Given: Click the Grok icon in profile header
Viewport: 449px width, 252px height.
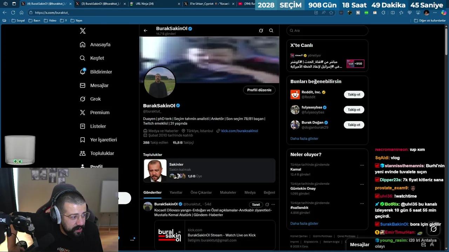Looking at the screenshot, I should [261, 30].
